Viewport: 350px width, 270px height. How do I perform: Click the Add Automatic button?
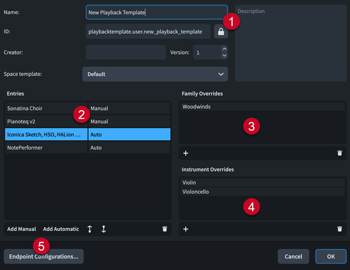(61, 229)
